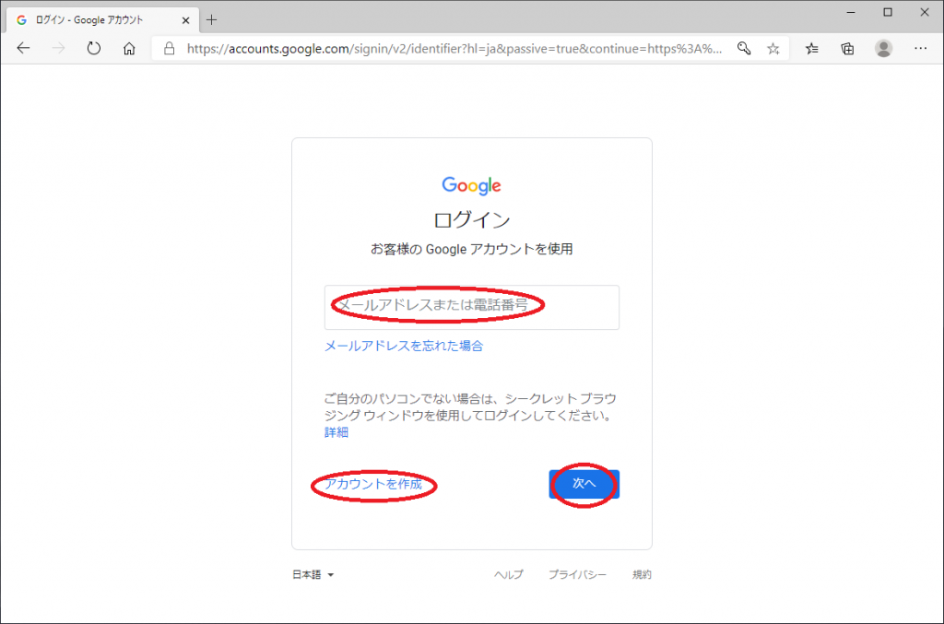
Task: Click the browser Back arrow
Action: (x=24, y=49)
